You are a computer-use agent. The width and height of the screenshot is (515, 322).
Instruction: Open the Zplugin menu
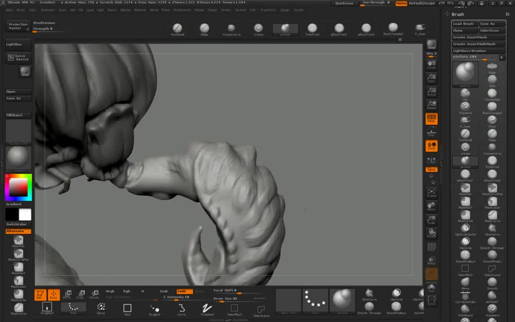(285, 10)
